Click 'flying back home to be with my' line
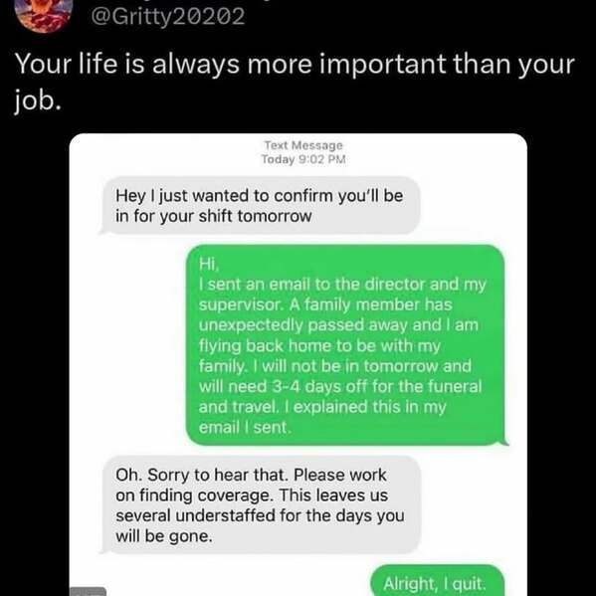This screenshot has width=596, height=596. (x=319, y=346)
